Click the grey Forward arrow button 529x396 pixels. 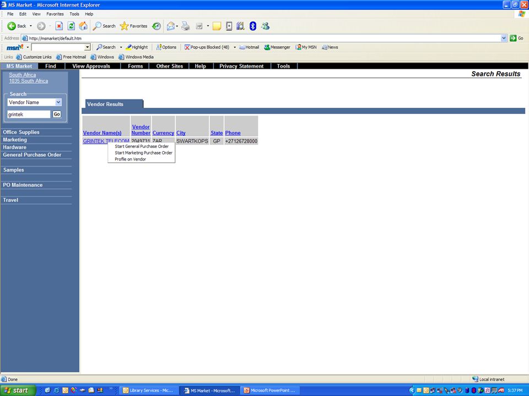[41, 26]
